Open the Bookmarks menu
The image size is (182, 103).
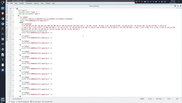coord(29,3)
